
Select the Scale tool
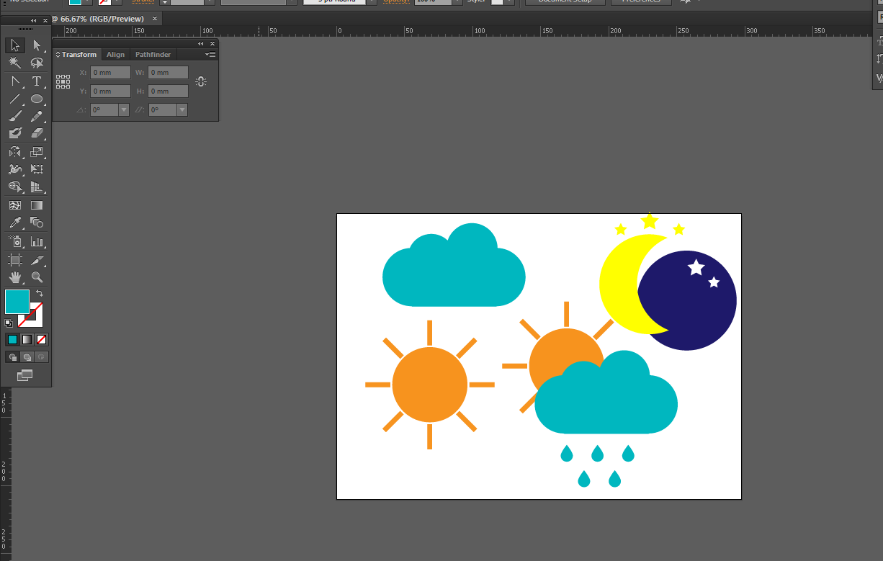[x=37, y=152]
